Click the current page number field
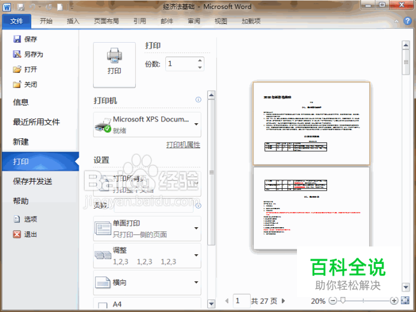 pos(242,301)
